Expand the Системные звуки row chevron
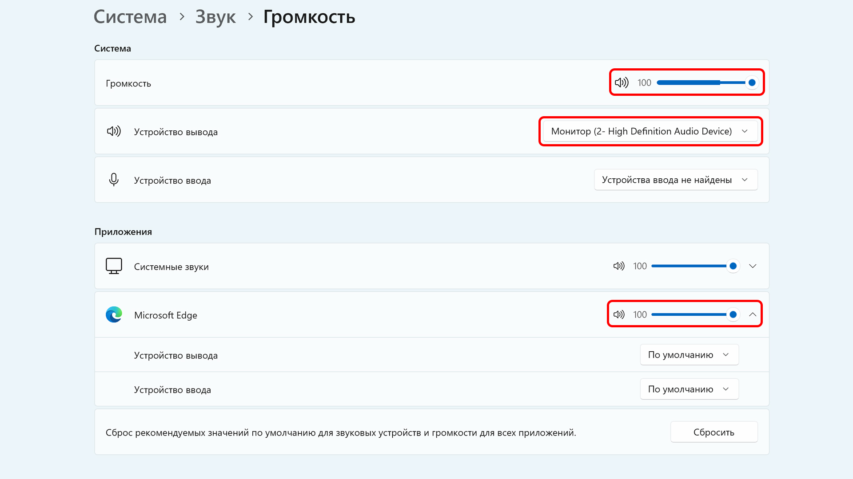 pos(753,266)
